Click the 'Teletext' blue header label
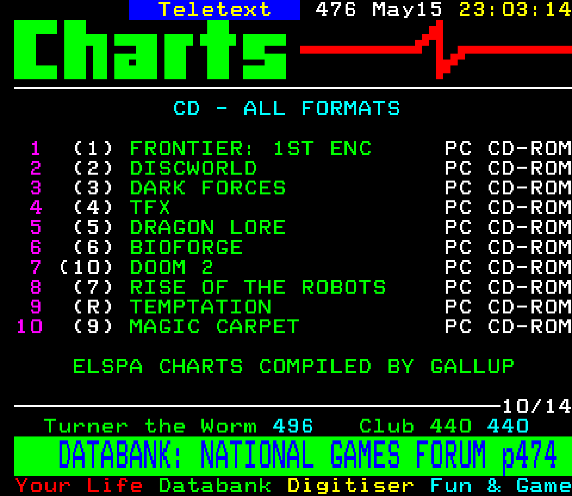The image size is (572, 496). 214,10
